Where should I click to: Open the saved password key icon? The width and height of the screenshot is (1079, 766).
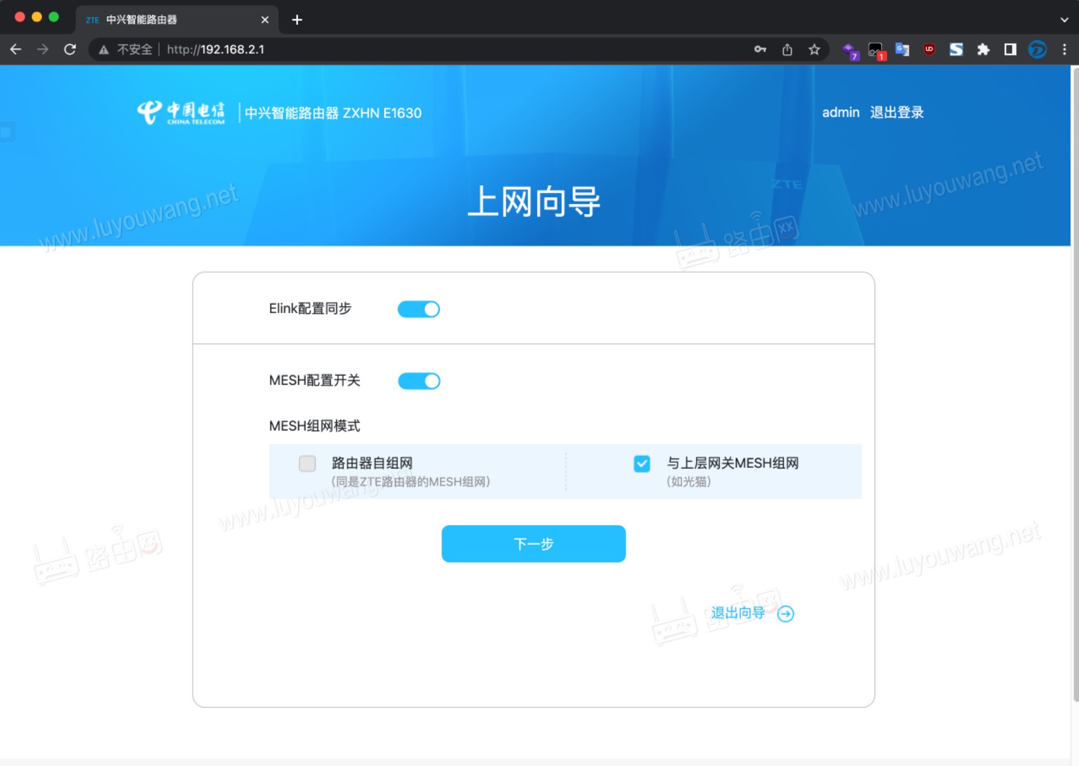click(x=760, y=49)
